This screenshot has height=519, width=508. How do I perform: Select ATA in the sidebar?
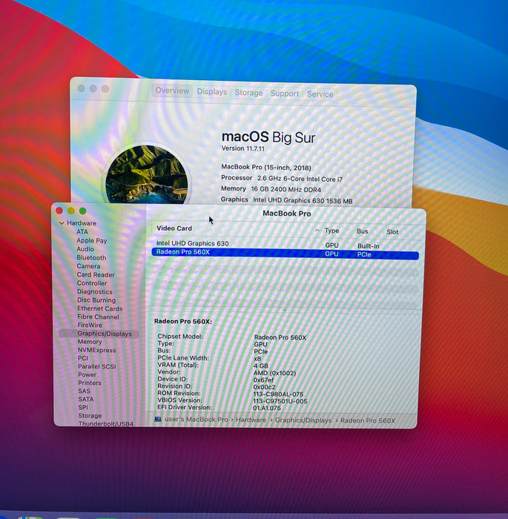(x=82, y=231)
